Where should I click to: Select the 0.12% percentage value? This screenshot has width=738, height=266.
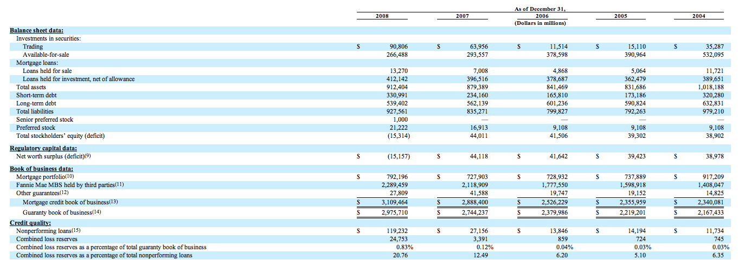[485, 247]
